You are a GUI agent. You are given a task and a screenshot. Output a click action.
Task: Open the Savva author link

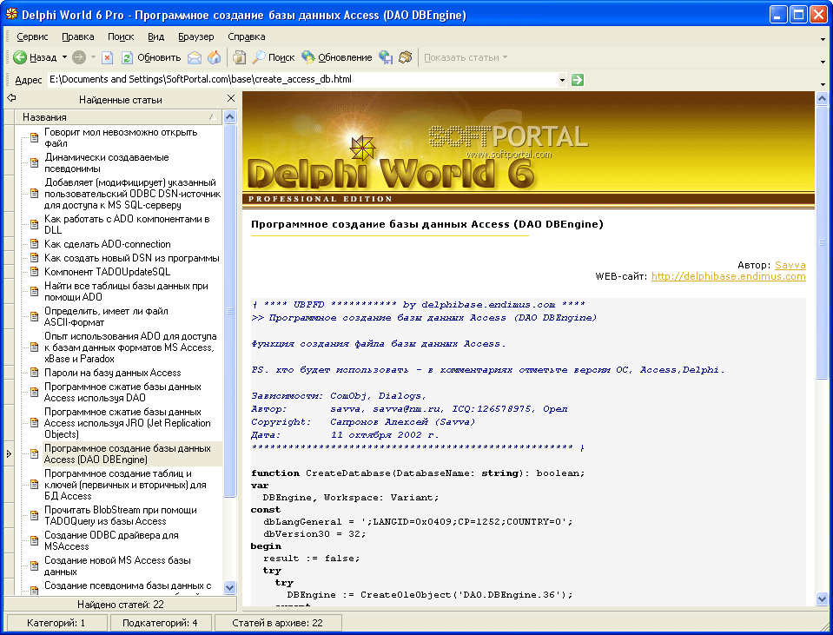coord(790,265)
